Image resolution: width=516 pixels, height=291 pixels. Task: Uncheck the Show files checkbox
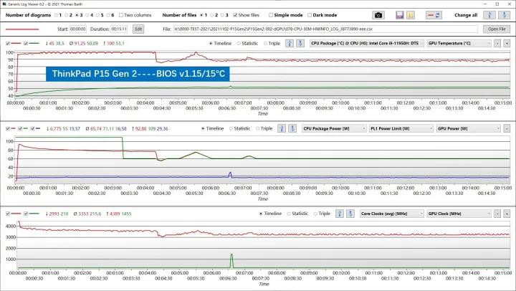236,15
